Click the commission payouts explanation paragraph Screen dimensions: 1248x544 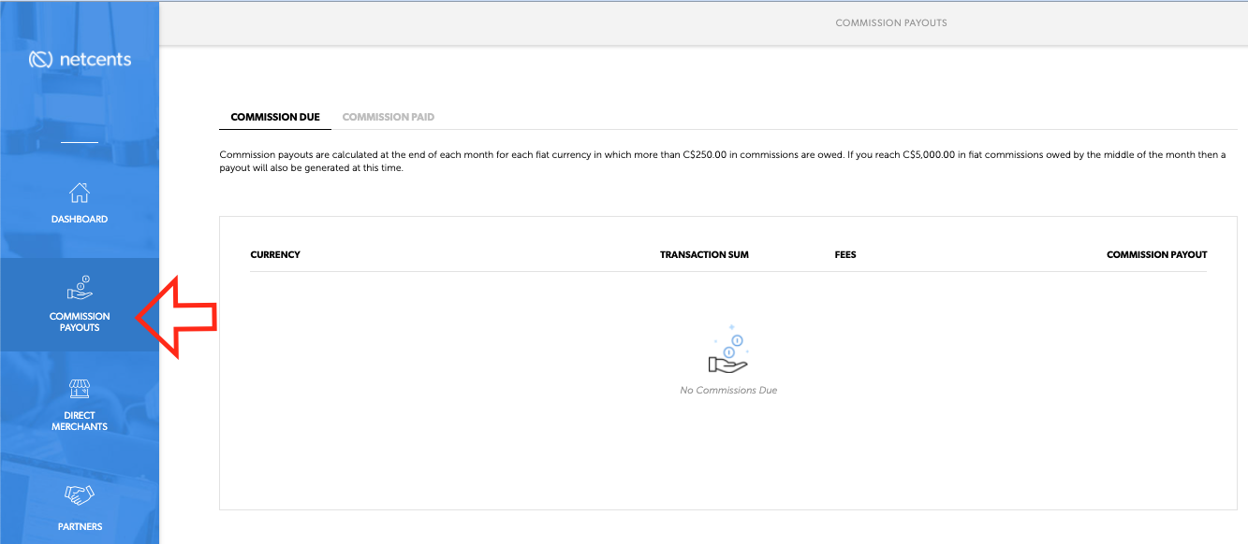pyautogui.click(x=722, y=162)
